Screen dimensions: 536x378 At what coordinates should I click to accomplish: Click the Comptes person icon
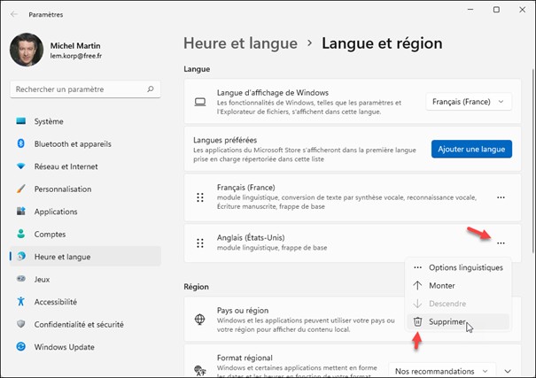[21, 234]
